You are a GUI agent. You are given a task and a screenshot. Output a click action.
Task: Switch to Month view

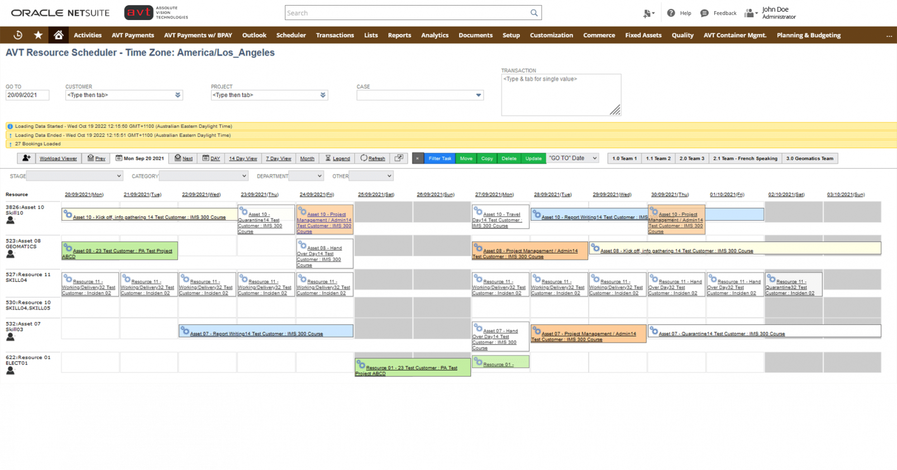(307, 159)
